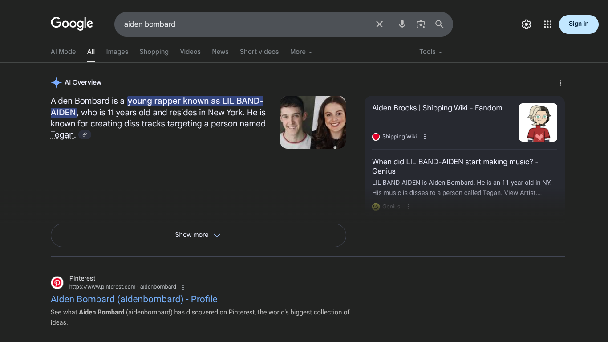Switch to News tab
Screen dimensions: 608x342
pyautogui.click(x=220, y=52)
